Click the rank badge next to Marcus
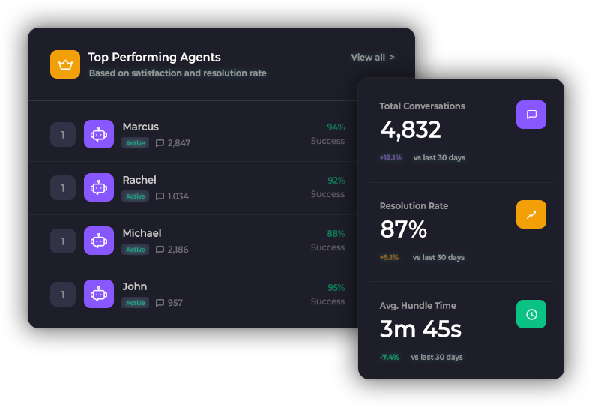Viewport: 592px width, 407px height. pyautogui.click(x=63, y=135)
